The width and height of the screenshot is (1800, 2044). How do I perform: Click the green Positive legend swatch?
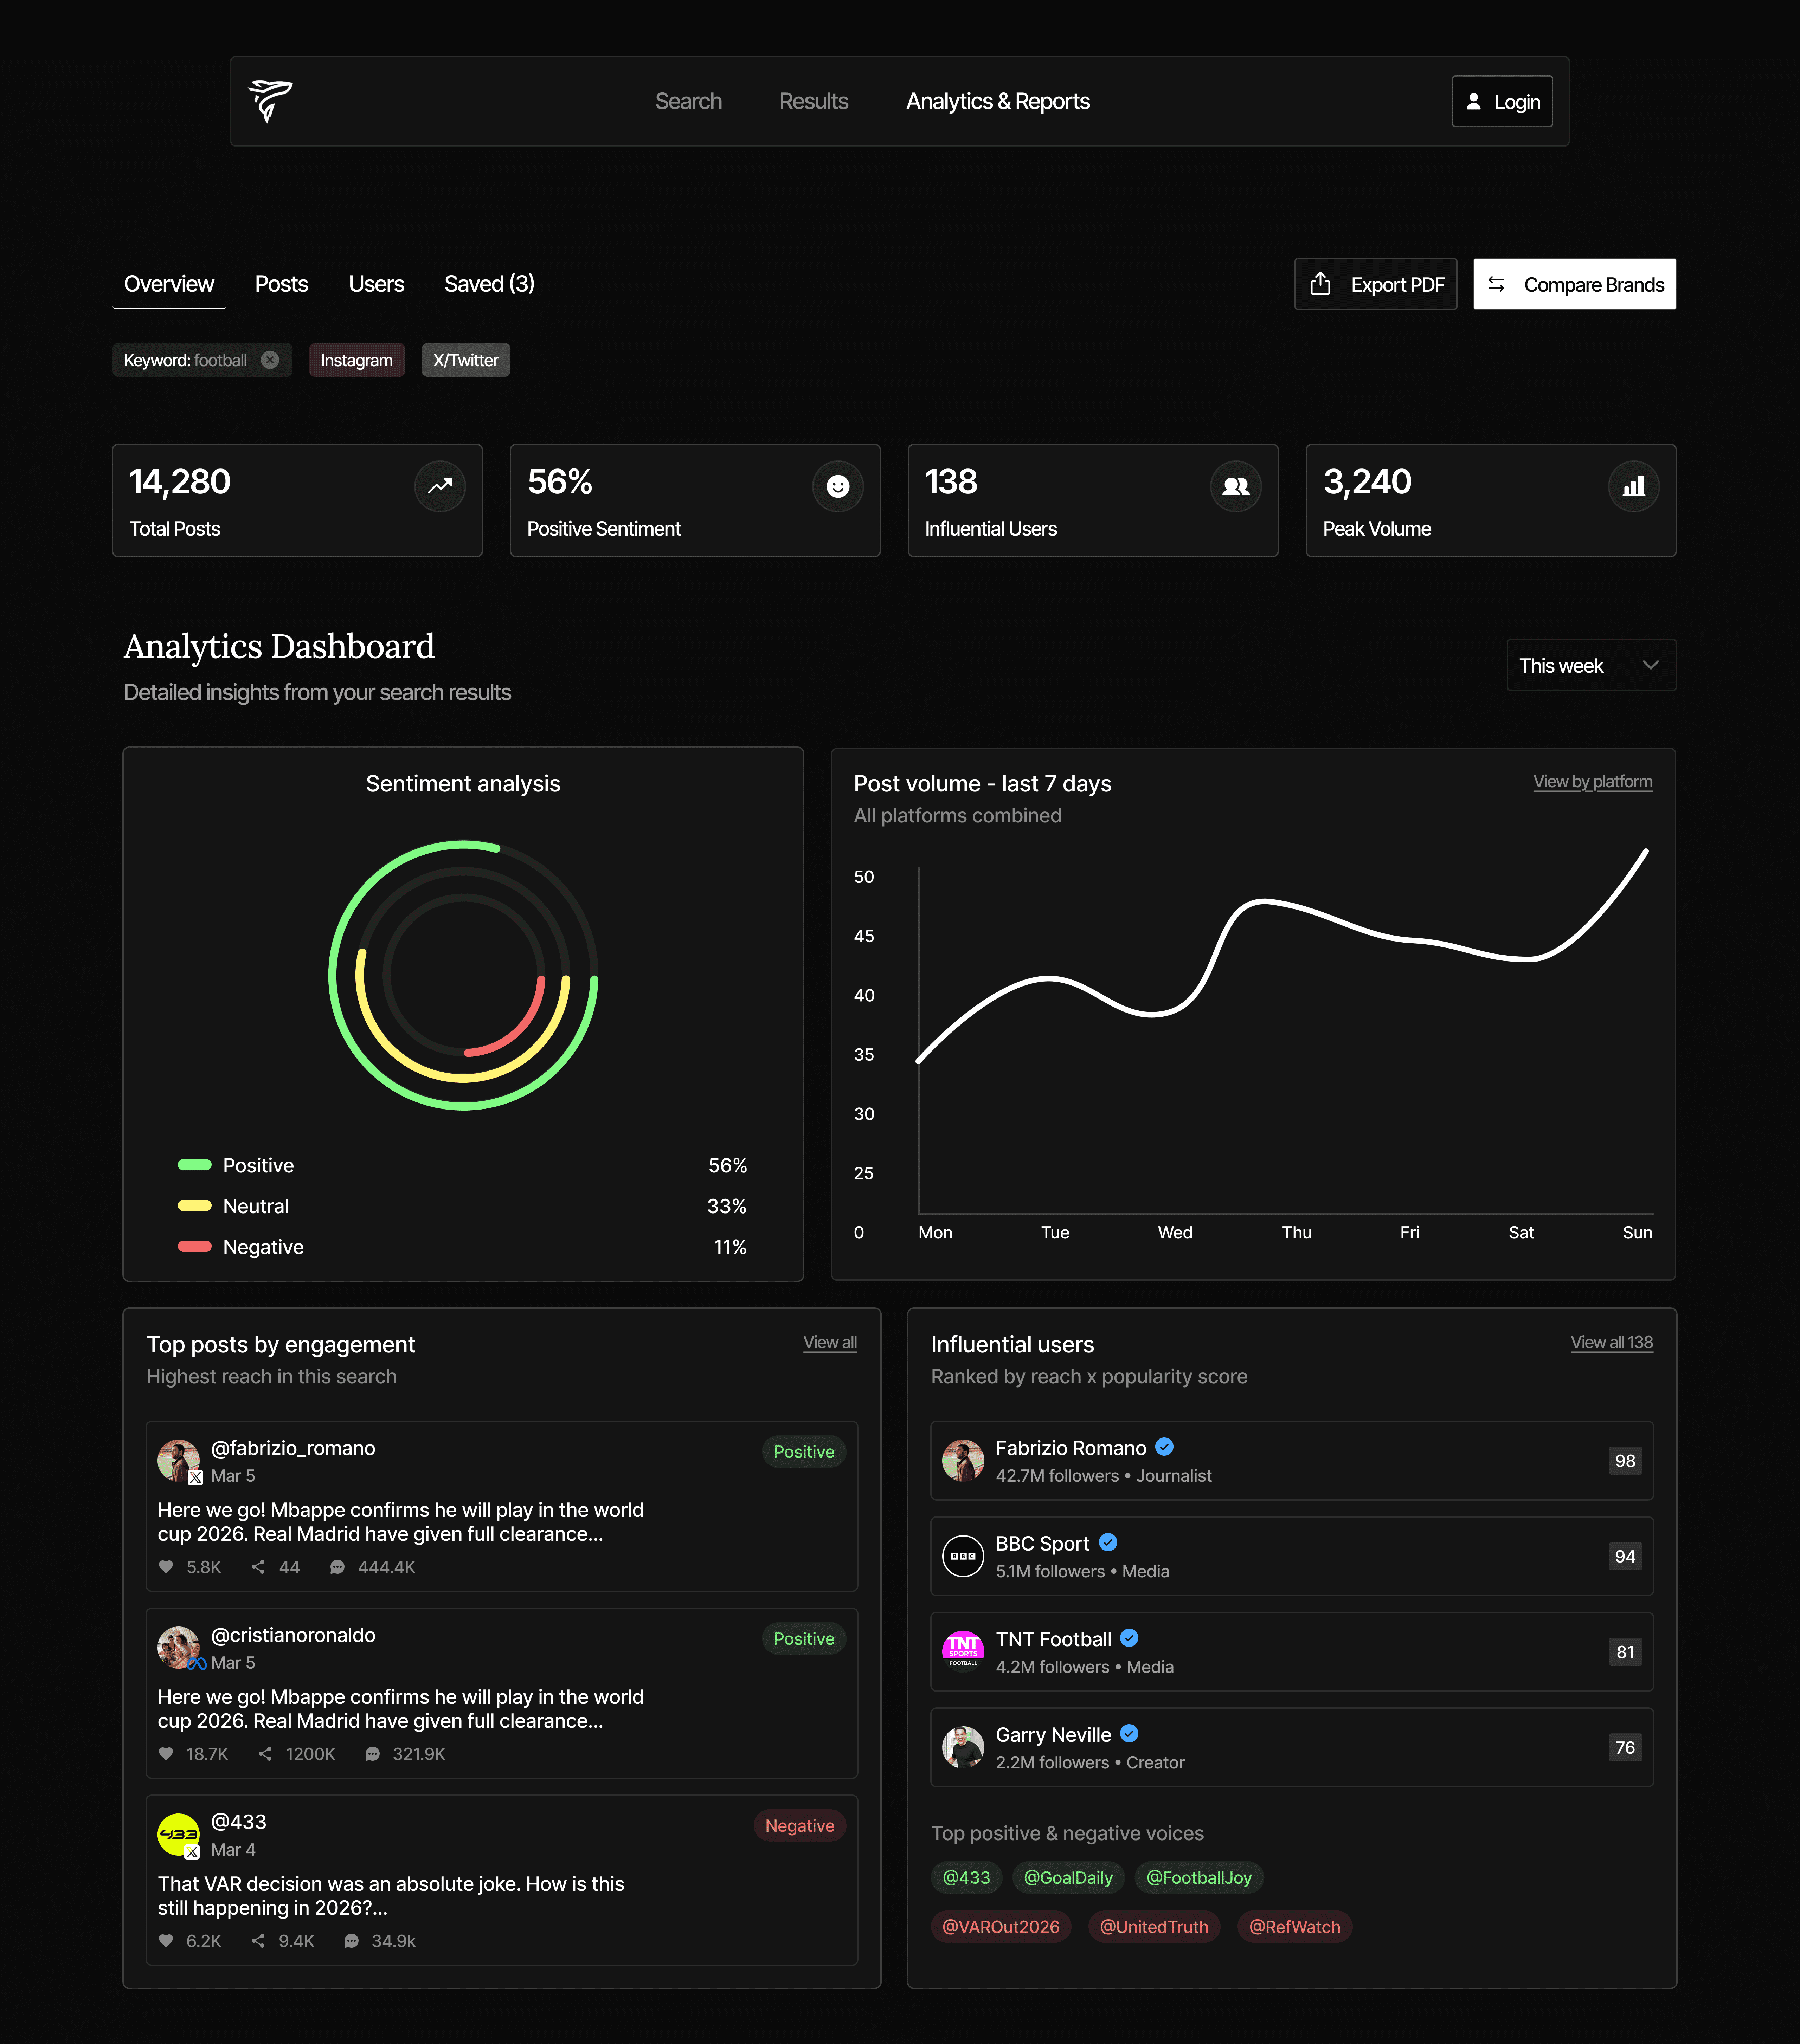click(194, 1165)
